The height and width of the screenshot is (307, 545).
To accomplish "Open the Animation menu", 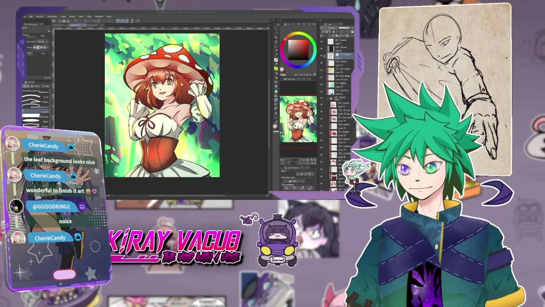I will pos(52,17).
